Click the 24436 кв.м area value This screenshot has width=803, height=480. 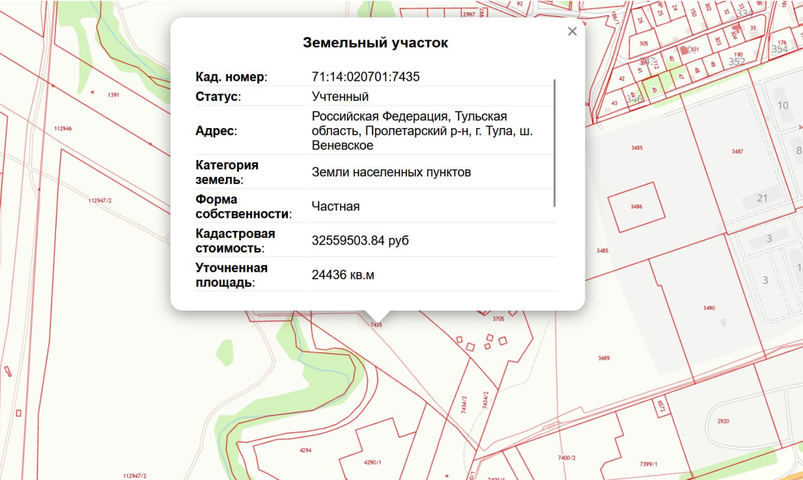click(x=343, y=275)
